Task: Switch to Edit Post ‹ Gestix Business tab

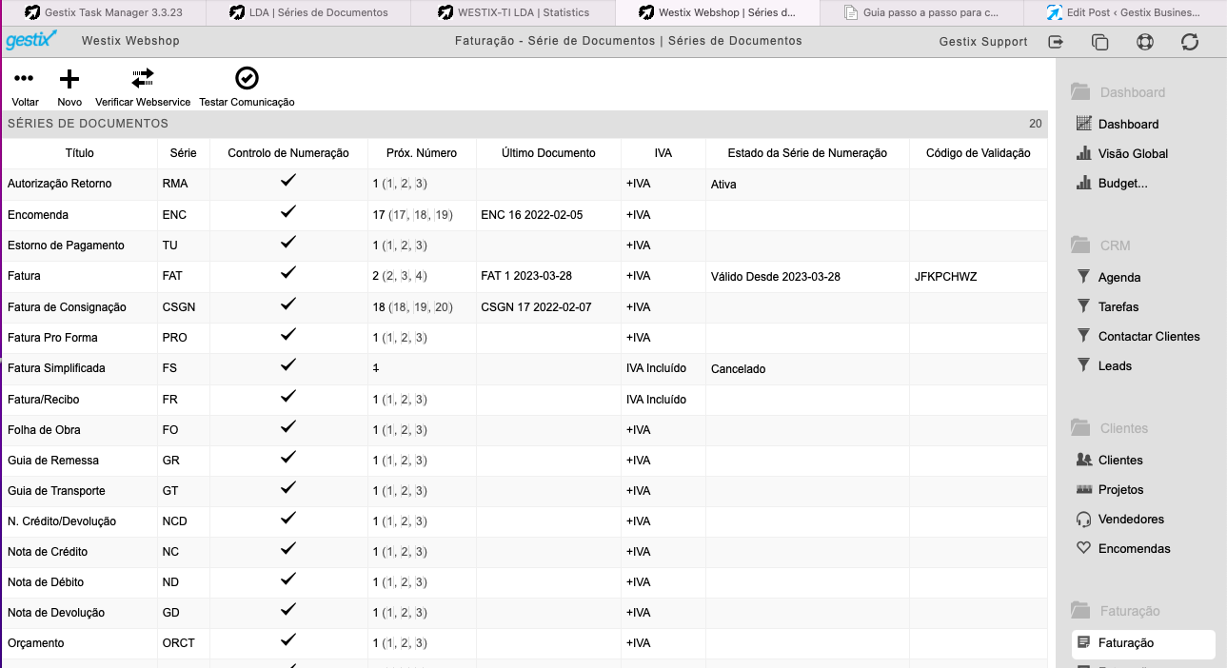Action: [1125, 12]
